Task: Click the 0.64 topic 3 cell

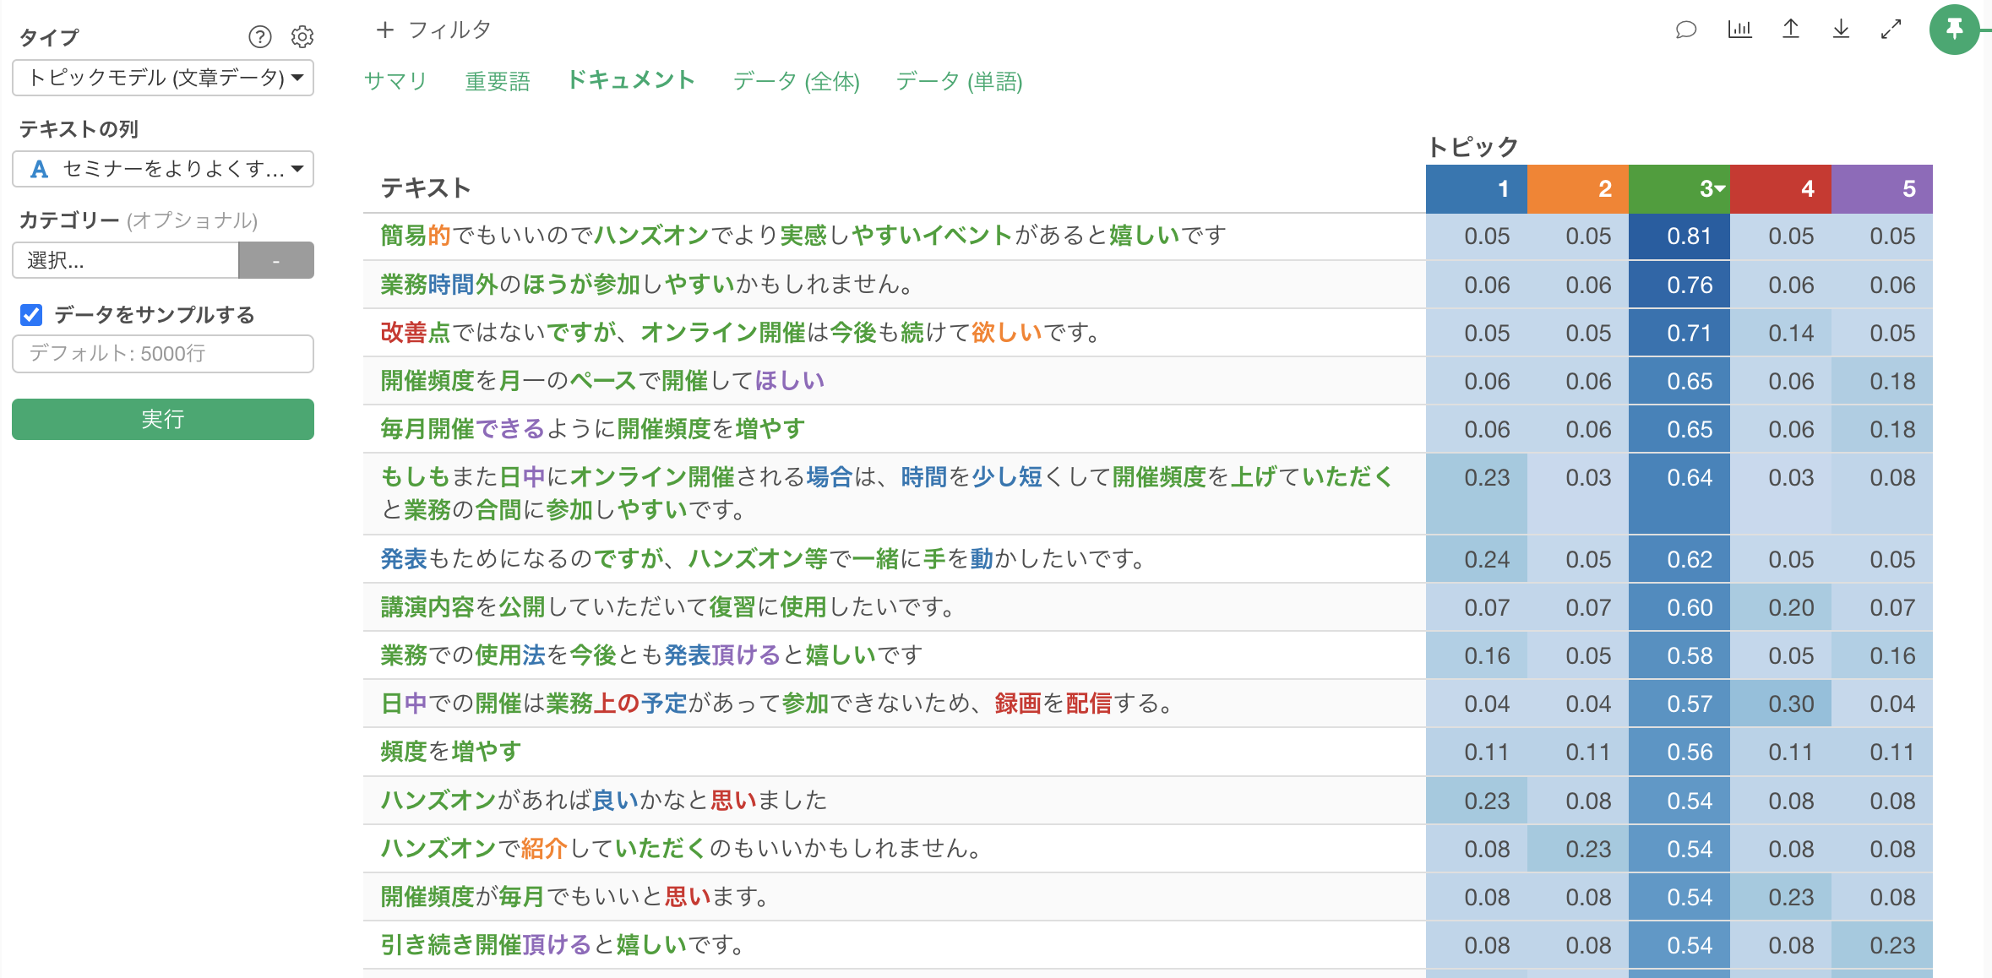Action: [x=1679, y=494]
